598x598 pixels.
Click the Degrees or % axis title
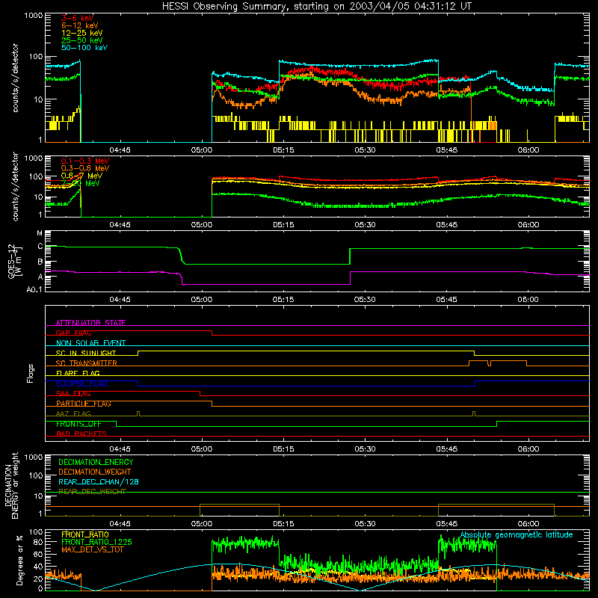coord(19,560)
